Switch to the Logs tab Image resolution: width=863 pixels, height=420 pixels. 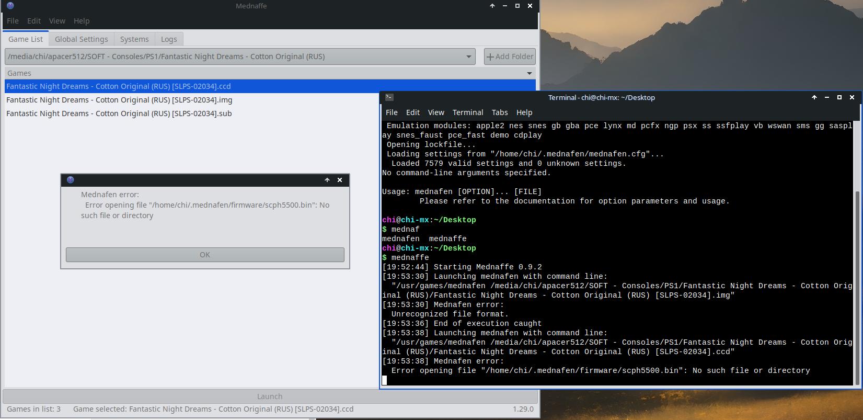coord(169,39)
